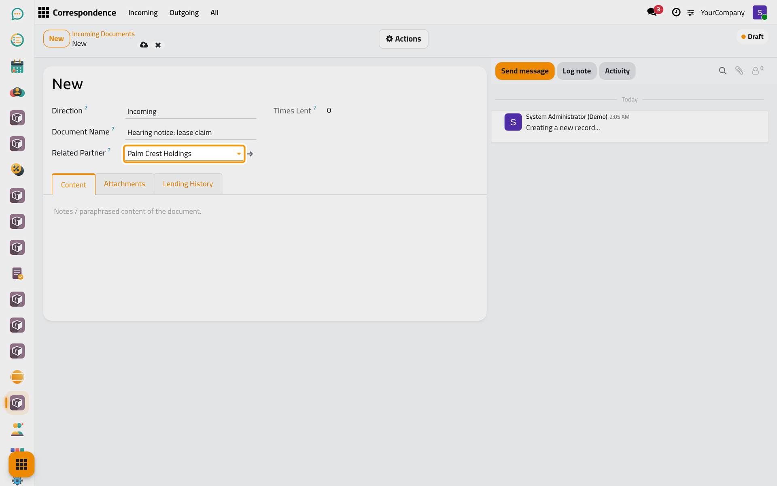
Task: Click the content notes text area
Action: tap(265, 211)
